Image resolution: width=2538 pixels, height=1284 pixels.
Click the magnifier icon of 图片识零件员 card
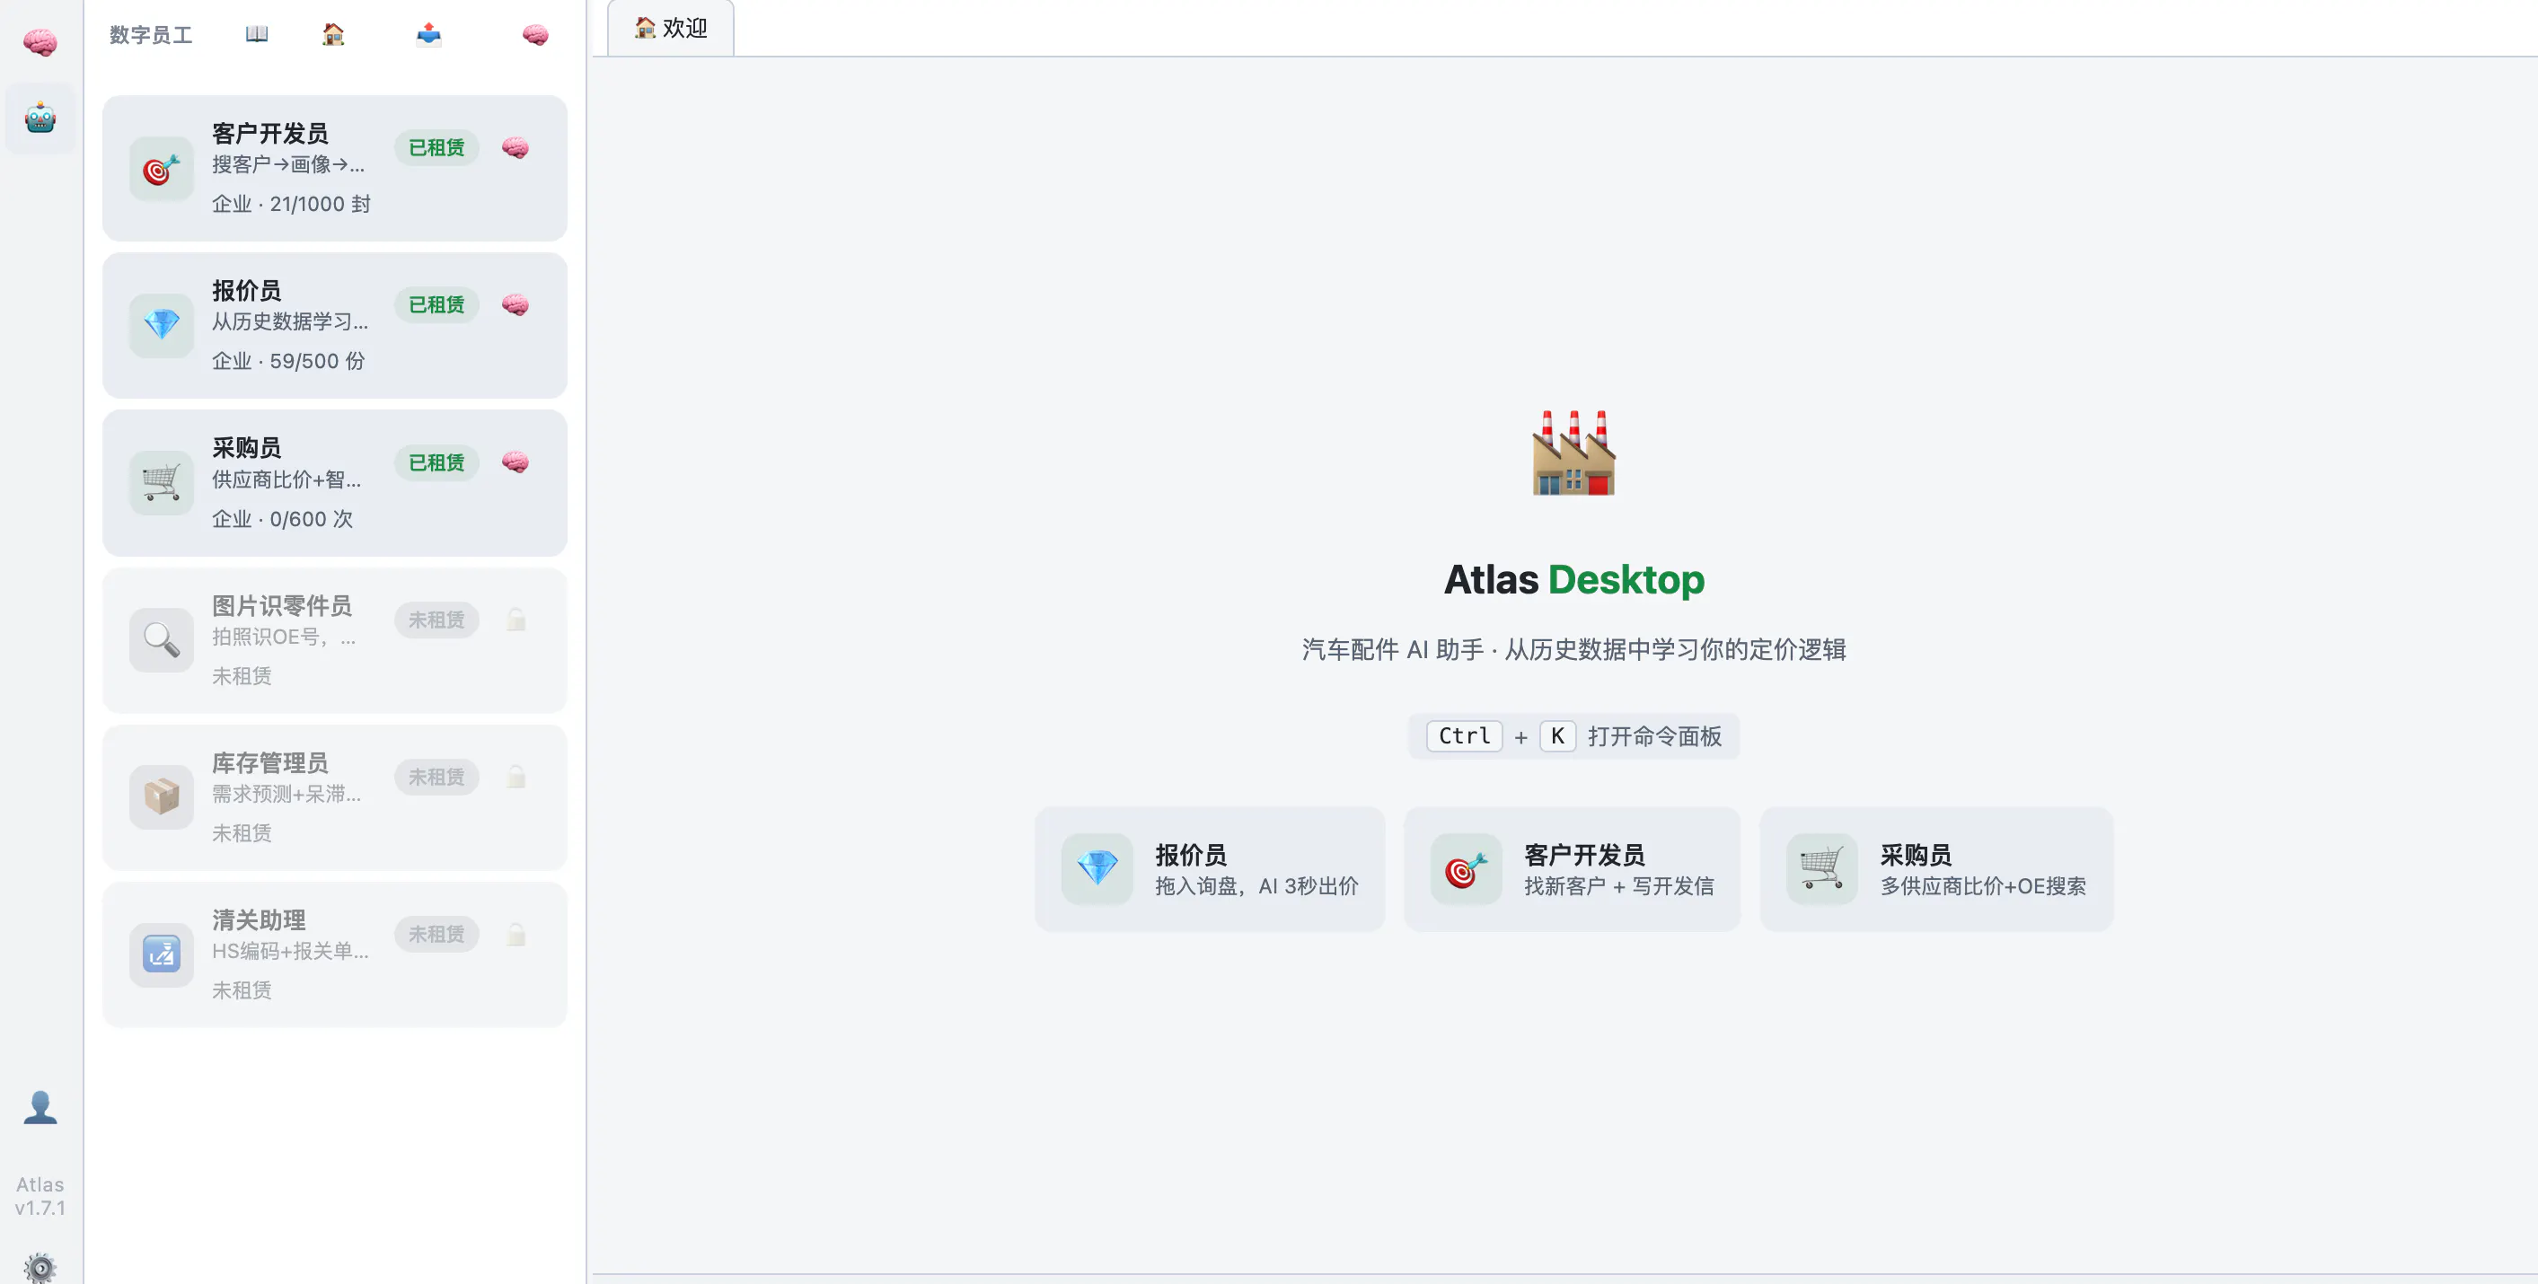(x=162, y=640)
